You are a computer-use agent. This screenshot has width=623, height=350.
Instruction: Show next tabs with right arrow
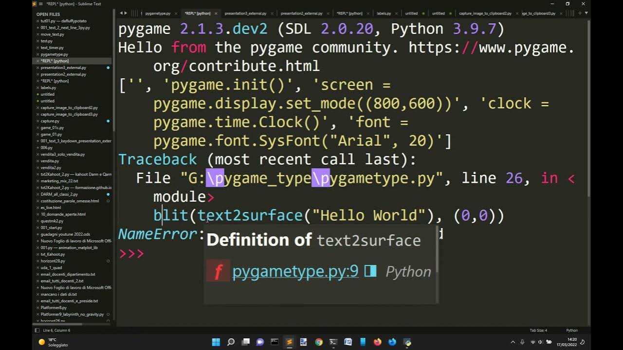[126, 13]
